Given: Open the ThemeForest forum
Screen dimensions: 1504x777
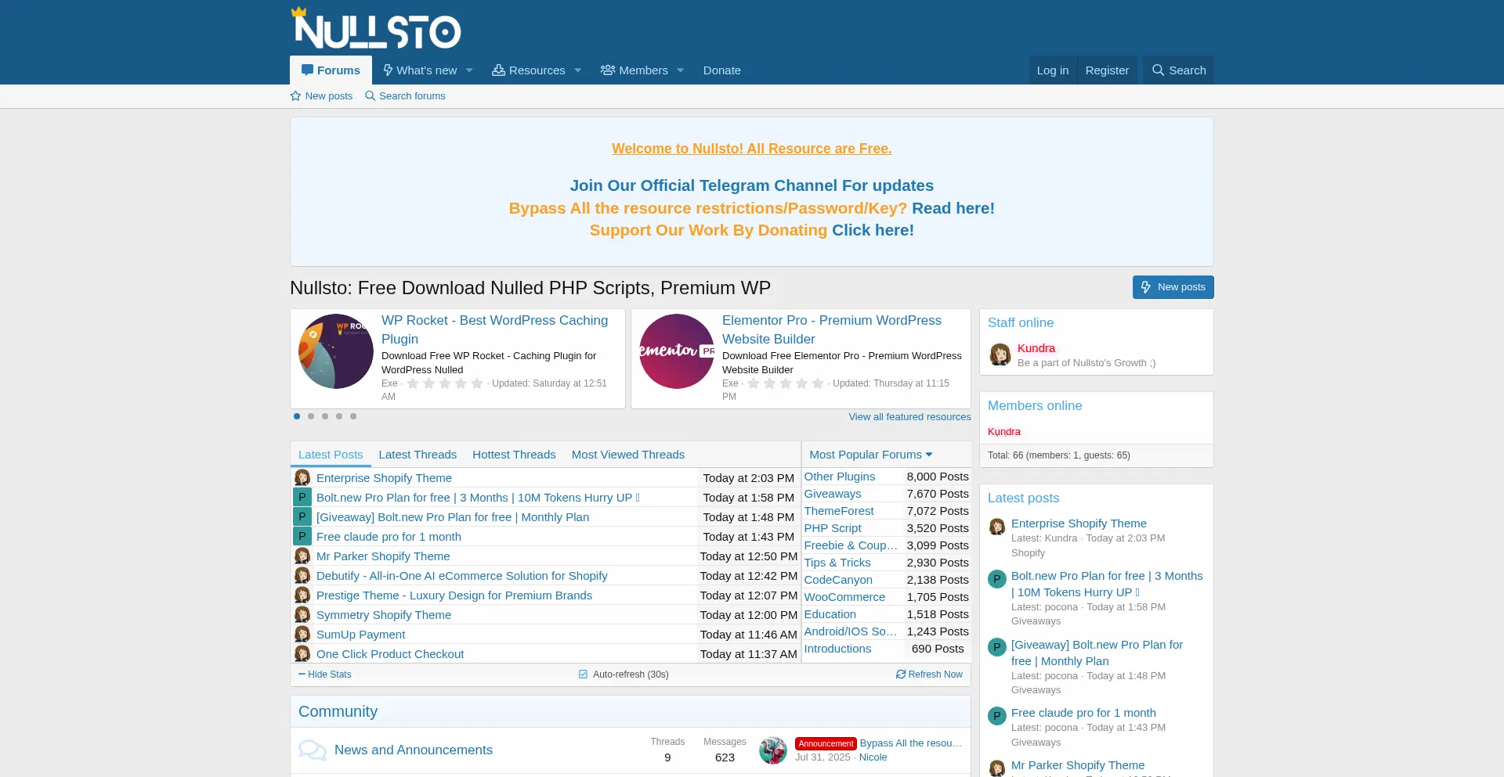Looking at the screenshot, I should (x=839, y=511).
